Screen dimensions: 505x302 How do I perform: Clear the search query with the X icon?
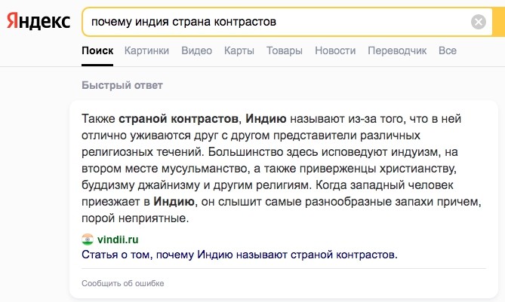pos(479,22)
